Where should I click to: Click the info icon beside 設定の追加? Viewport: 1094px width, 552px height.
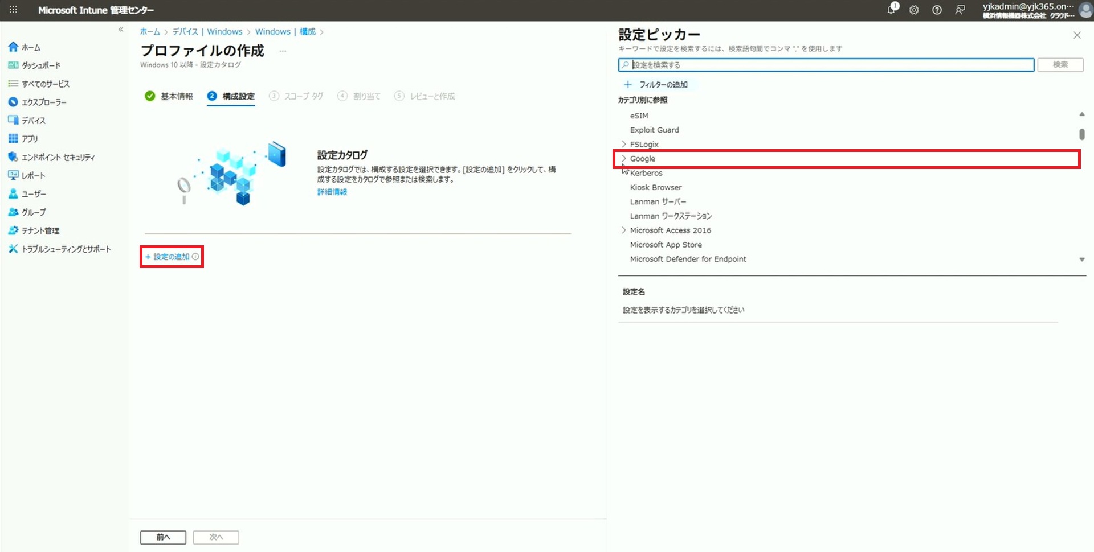click(x=195, y=257)
